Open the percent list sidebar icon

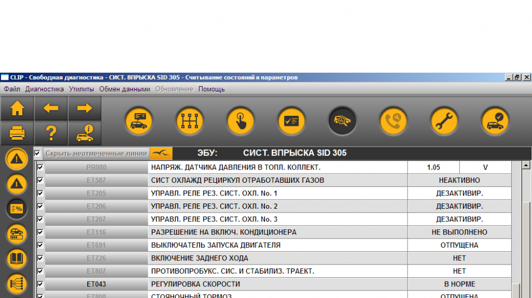16,209
